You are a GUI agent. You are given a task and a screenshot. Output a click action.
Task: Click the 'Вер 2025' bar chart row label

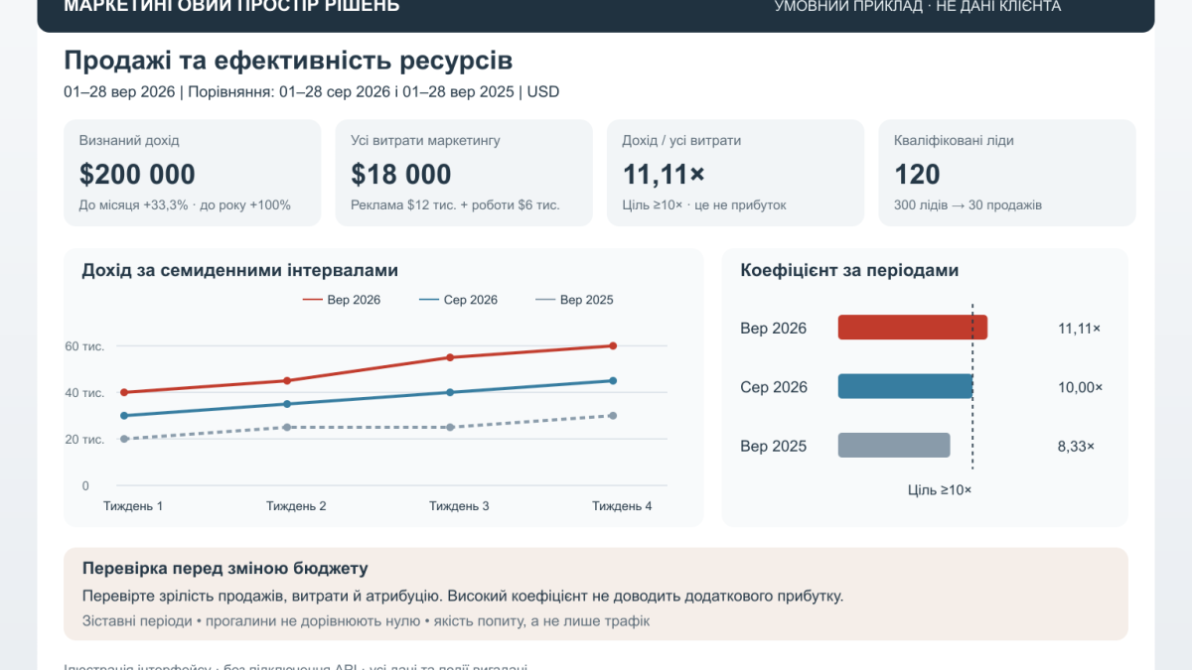tap(773, 447)
